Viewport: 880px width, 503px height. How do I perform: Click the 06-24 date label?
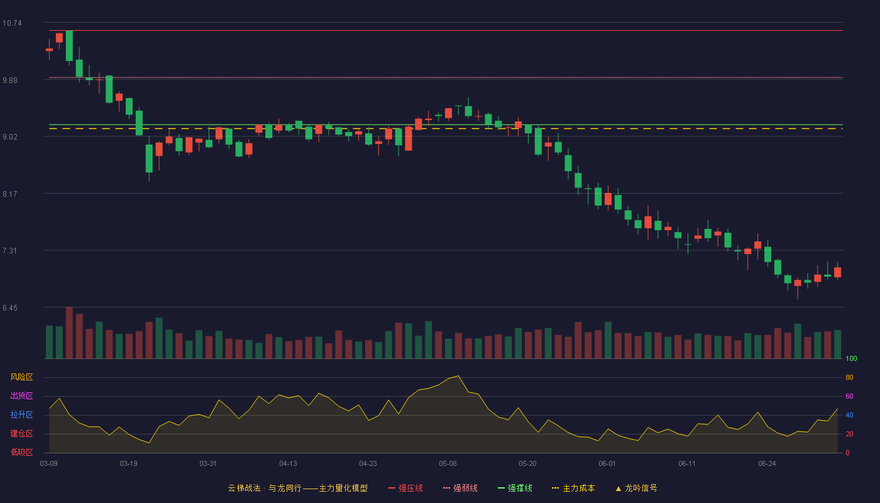click(767, 463)
